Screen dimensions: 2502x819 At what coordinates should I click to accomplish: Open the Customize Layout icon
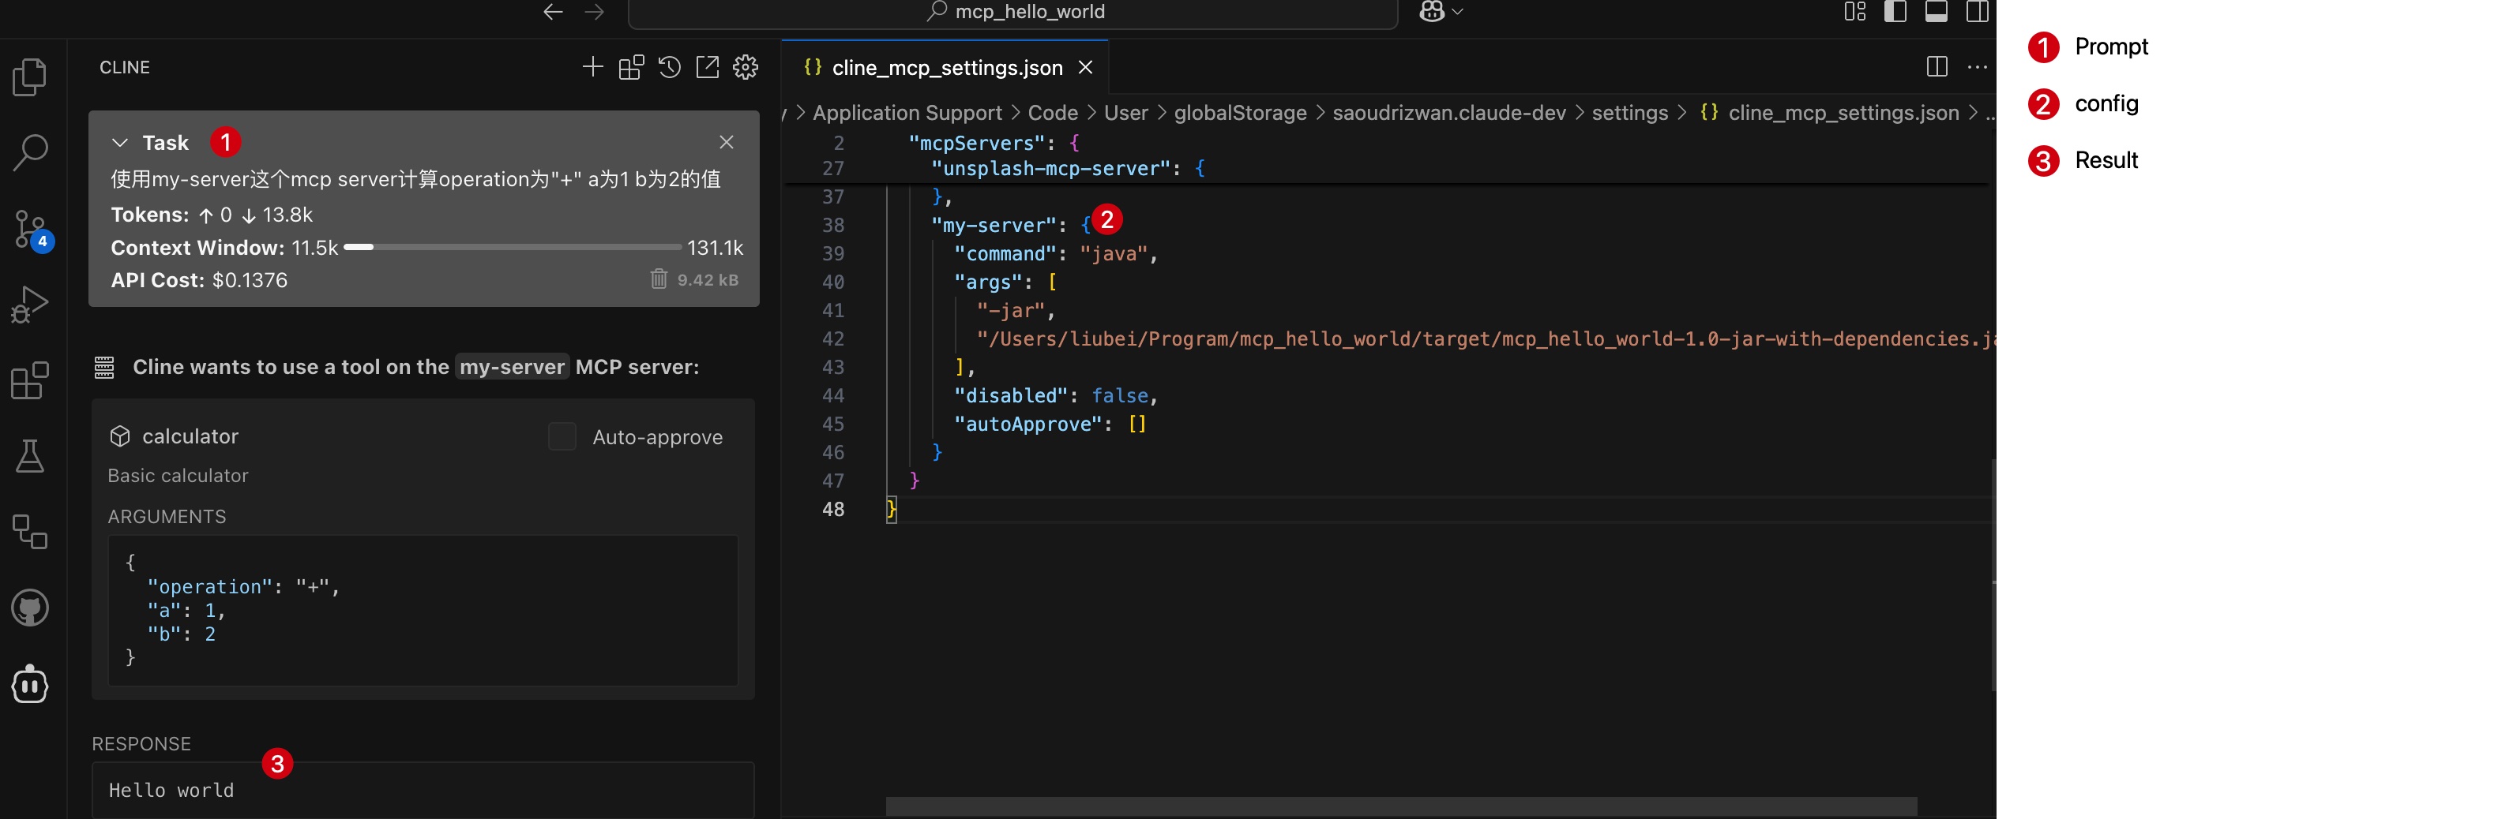point(1854,12)
